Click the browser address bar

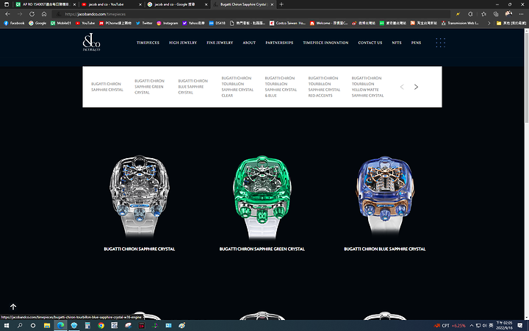pos(251,14)
